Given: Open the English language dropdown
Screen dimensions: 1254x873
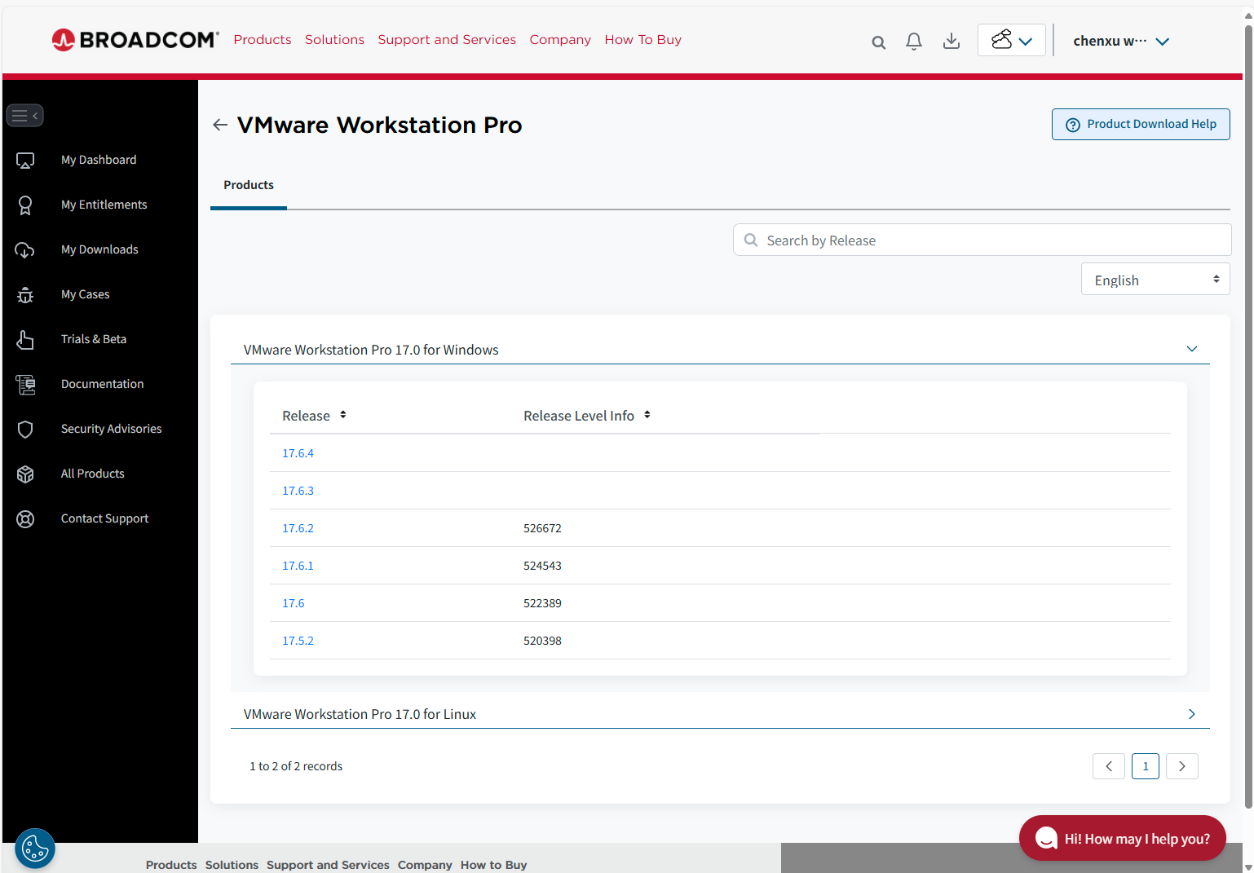Looking at the screenshot, I should 1155,279.
